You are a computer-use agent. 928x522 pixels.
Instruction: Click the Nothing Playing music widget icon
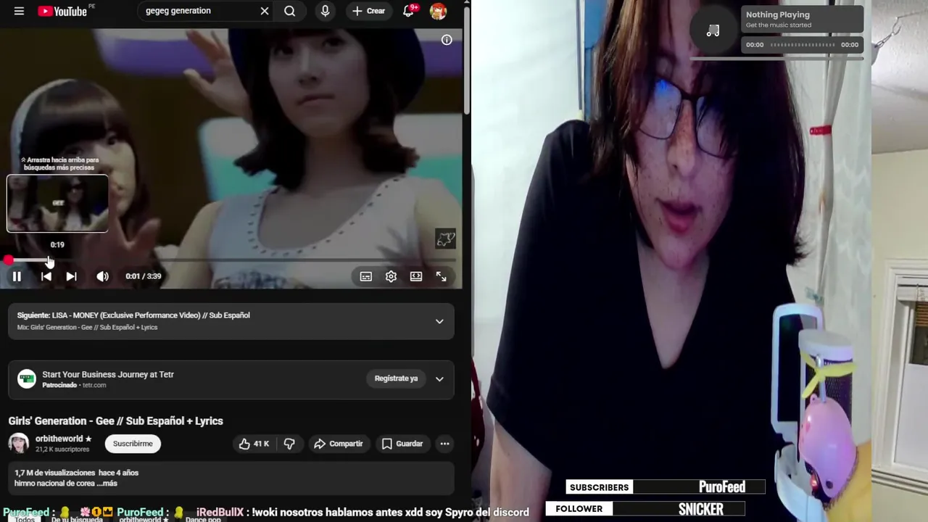[713, 30]
